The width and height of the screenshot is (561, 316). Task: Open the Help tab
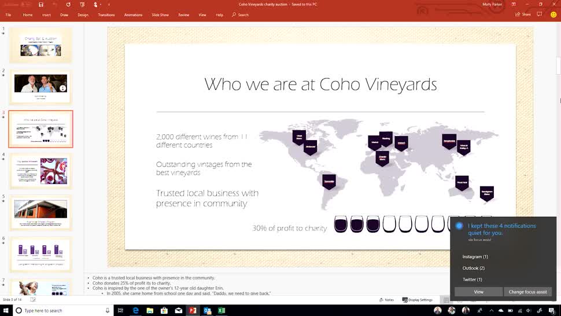click(219, 14)
